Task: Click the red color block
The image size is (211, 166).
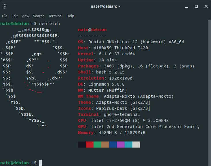Action: pyautogui.click(x=90, y=144)
